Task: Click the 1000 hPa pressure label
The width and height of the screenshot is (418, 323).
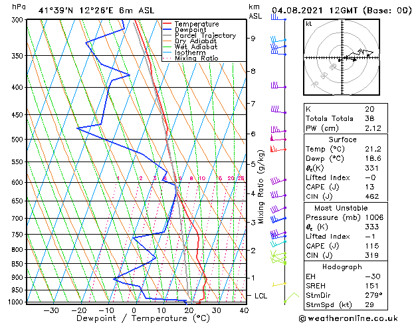Action: (x=16, y=302)
